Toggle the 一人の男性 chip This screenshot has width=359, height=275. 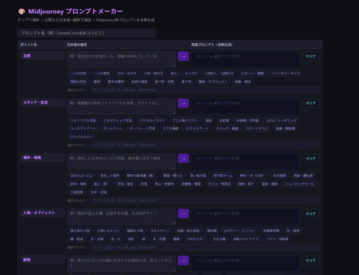pos(102,73)
